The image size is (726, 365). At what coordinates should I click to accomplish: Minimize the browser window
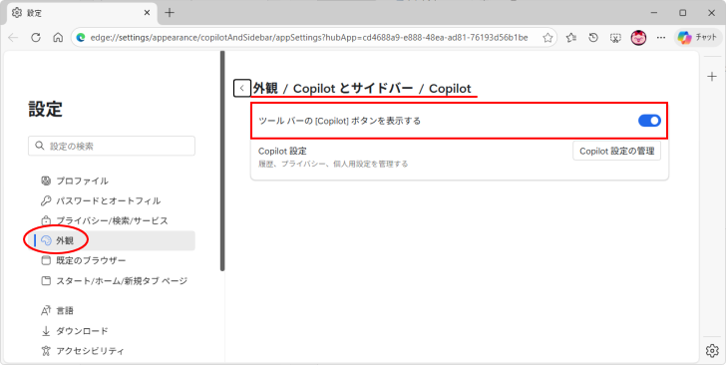[x=654, y=13]
